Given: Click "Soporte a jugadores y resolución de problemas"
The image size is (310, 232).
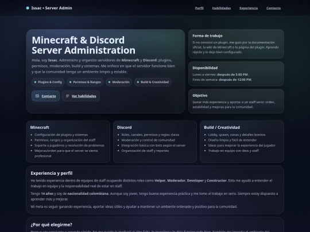Looking at the screenshot, I should click(69, 146).
